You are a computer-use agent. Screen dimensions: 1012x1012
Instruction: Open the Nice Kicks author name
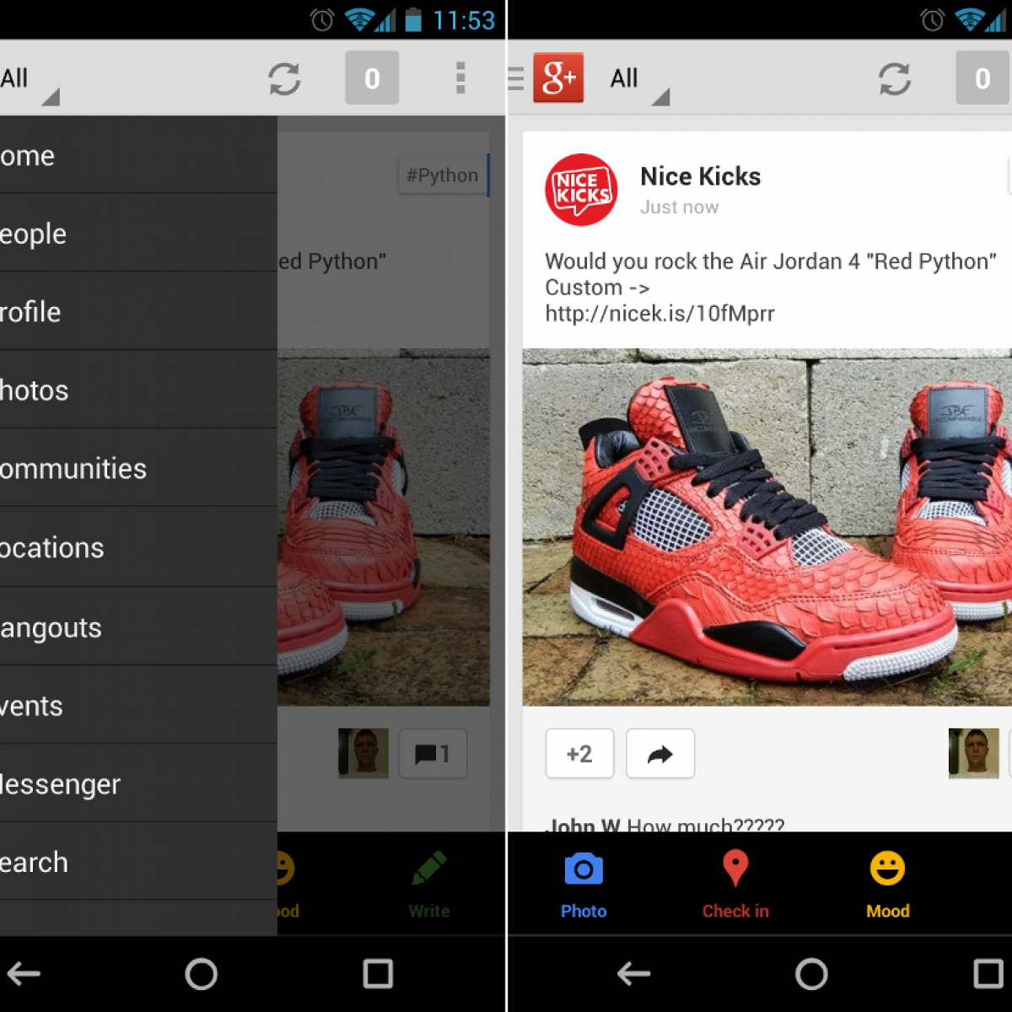[x=700, y=176]
